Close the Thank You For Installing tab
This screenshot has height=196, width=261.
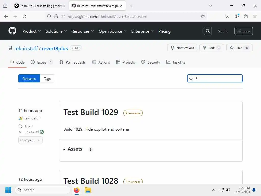(64, 6)
